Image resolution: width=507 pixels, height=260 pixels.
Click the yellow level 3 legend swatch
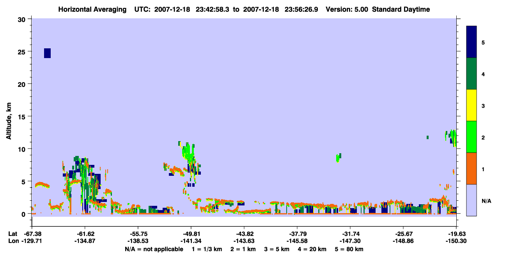click(x=472, y=105)
